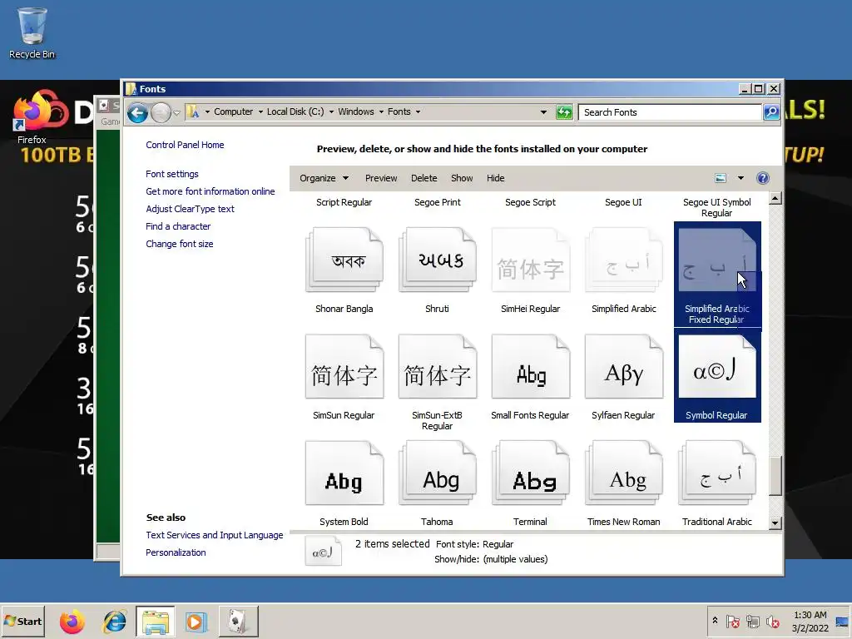Expand the address bar history dropdown

pyautogui.click(x=543, y=112)
